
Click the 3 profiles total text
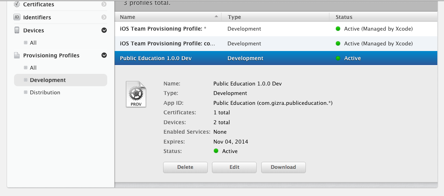tap(147, 4)
